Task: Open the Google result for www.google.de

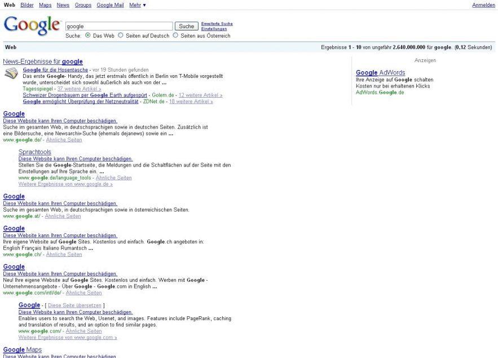Action: coord(14,113)
